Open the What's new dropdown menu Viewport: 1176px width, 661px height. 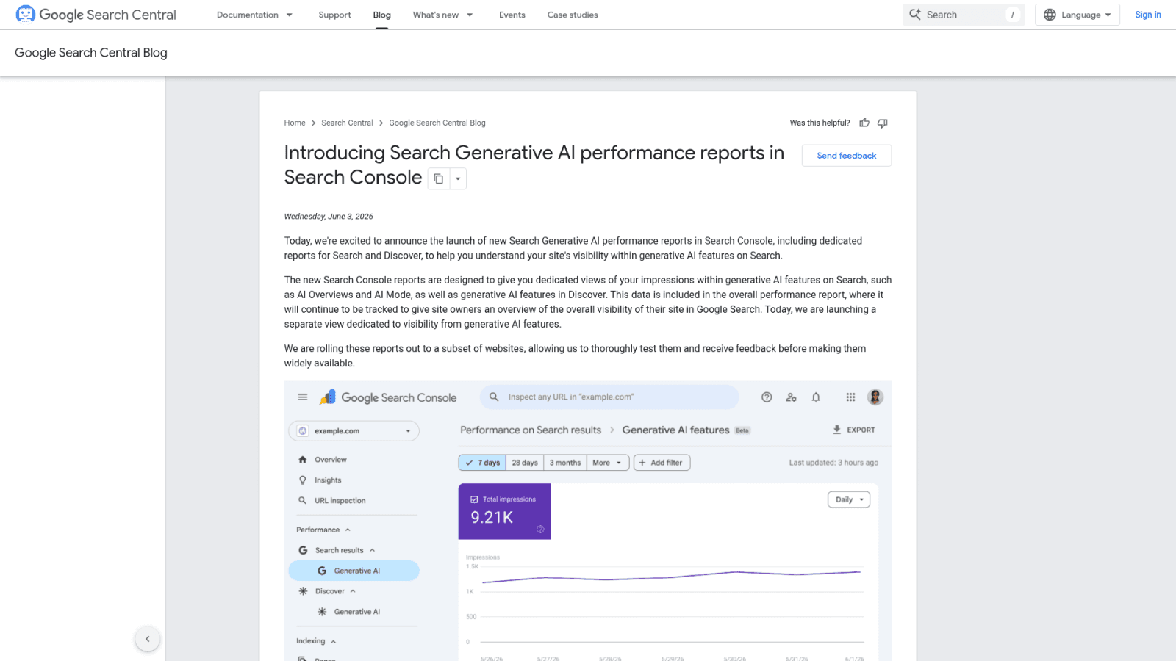click(x=443, y=15)
